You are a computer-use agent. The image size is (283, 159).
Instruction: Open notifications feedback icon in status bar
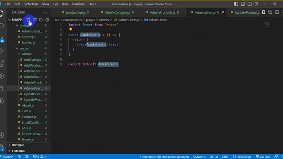[276, 156]
